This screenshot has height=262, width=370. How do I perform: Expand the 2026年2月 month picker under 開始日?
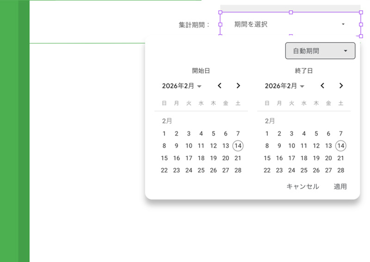tap(182, 86)
